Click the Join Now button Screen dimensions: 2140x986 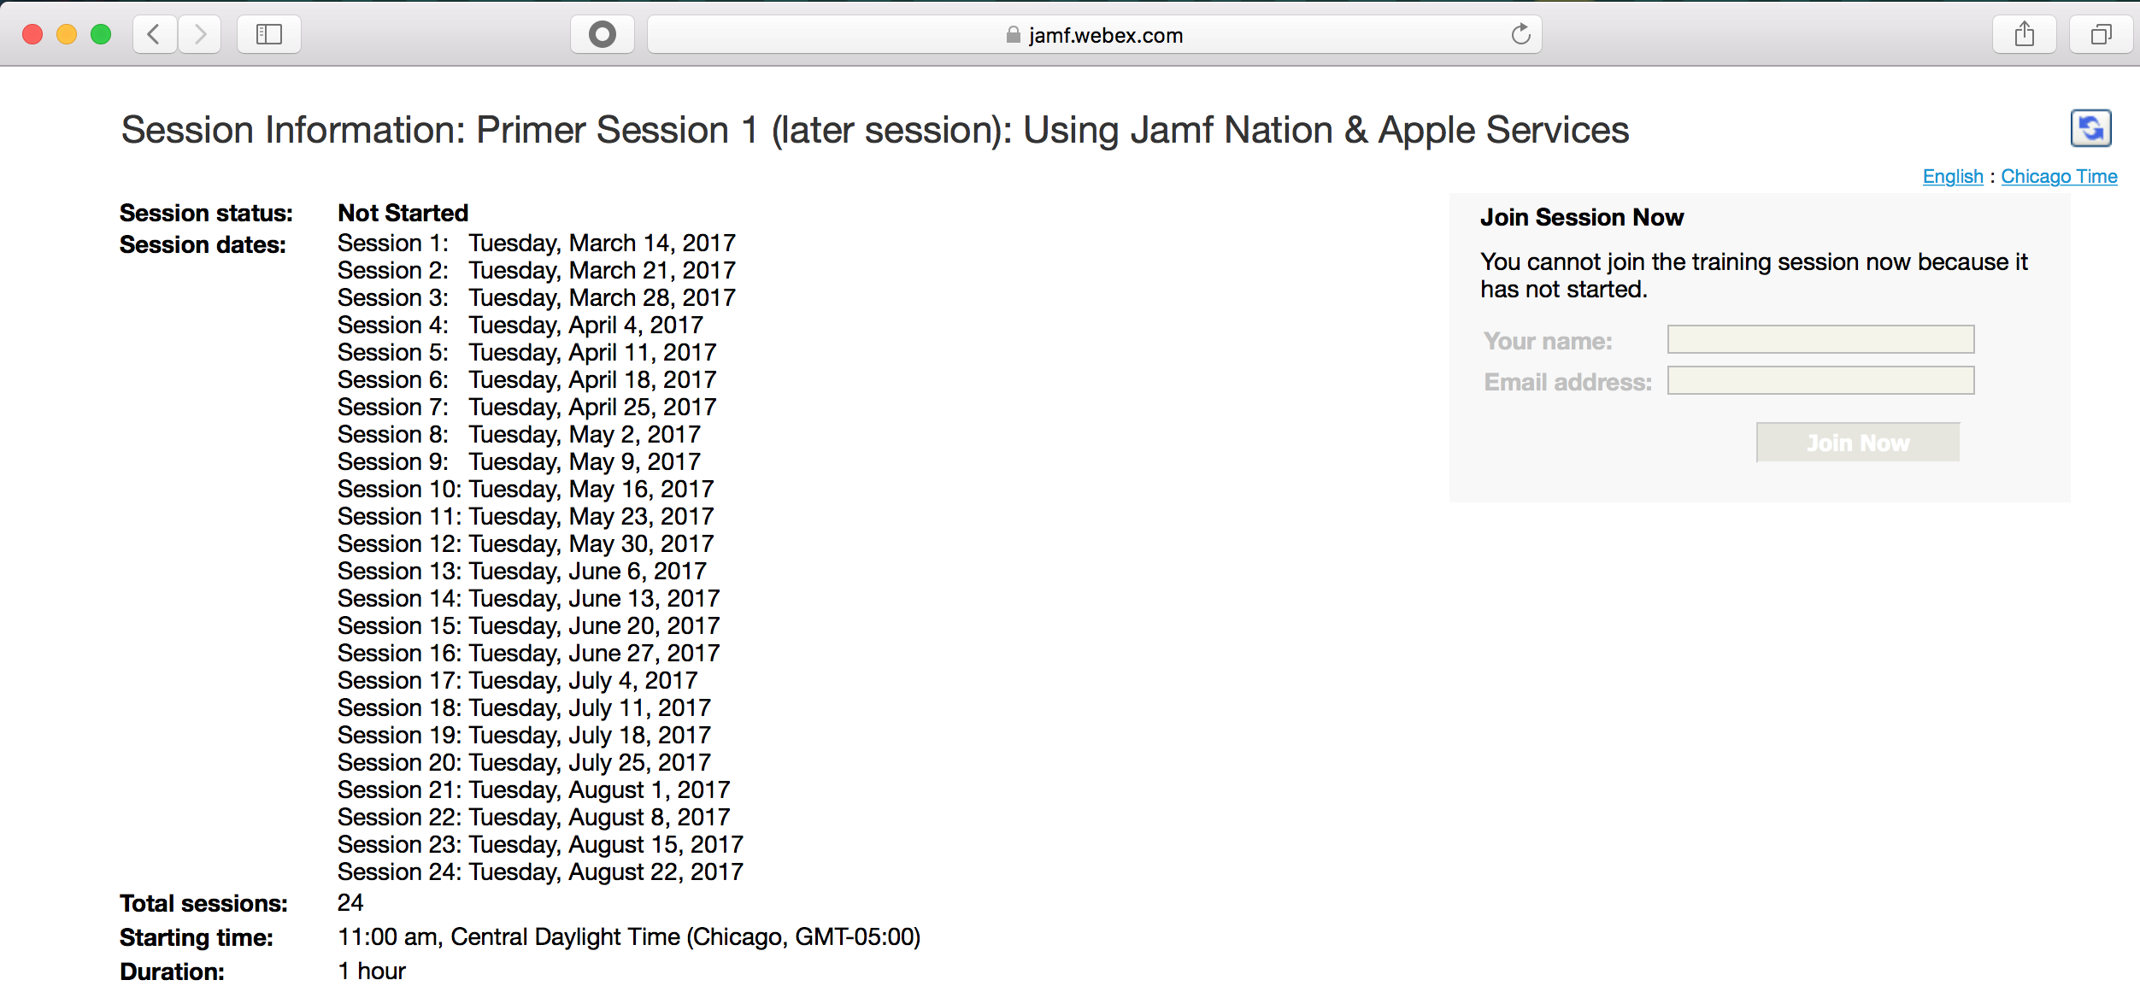pos(1858,443)
